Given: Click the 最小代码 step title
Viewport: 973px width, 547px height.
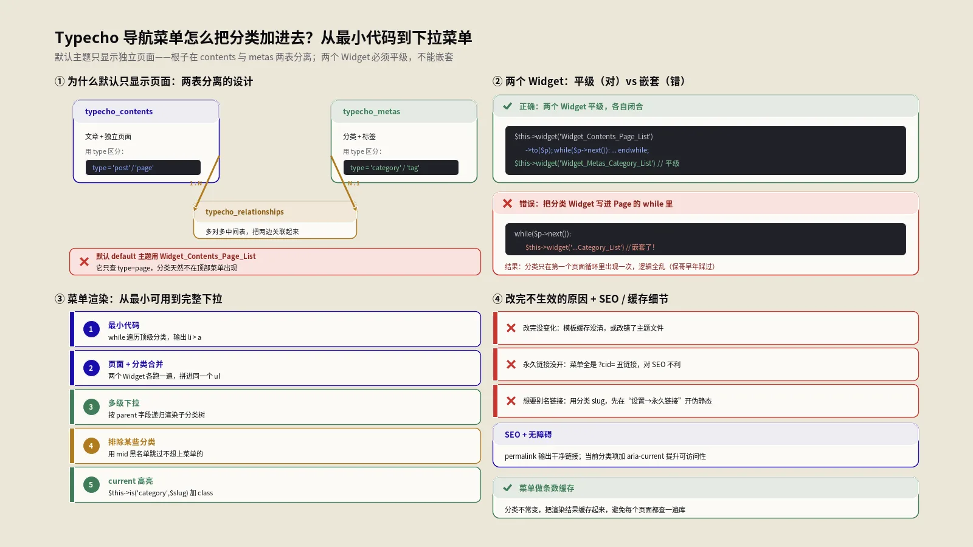Looking at the screenshot, I should click(x=124, y=326).
